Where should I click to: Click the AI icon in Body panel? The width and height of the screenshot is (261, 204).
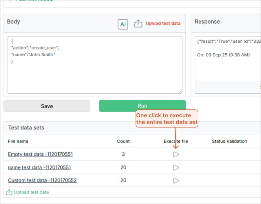[123, 24]
